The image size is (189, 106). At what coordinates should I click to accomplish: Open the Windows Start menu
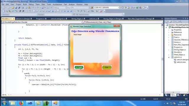tap(4, 103)
